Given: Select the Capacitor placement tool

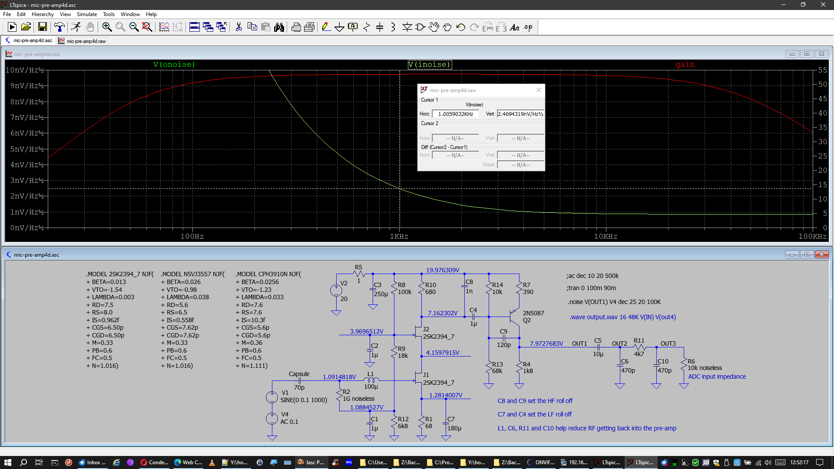Looking at the screenshot, I should click(x=380, y=27).
